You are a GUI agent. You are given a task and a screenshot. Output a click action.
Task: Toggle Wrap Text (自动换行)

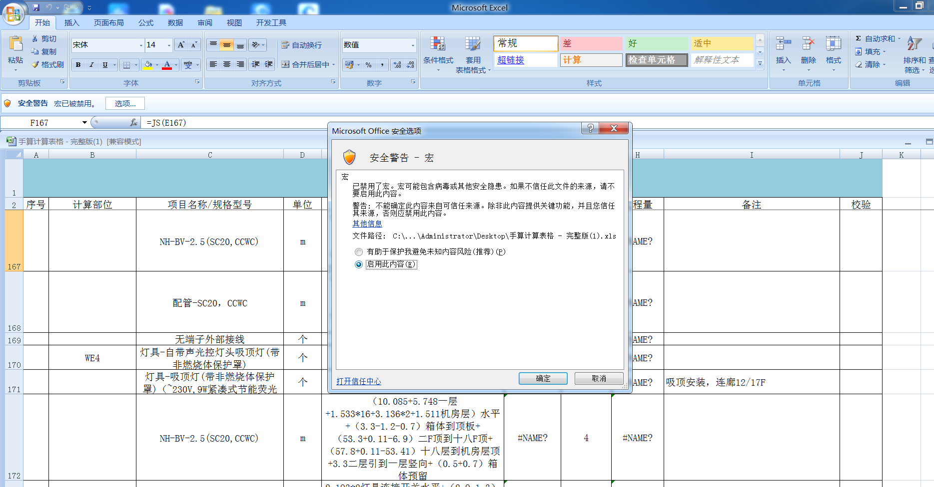click(x=301, y=45)
